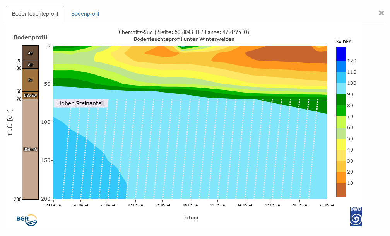The width and height of the screenshot is (390, 236).
Task: Click the yellow legend swatch between 40 and 50
Action: click(341, 144)
